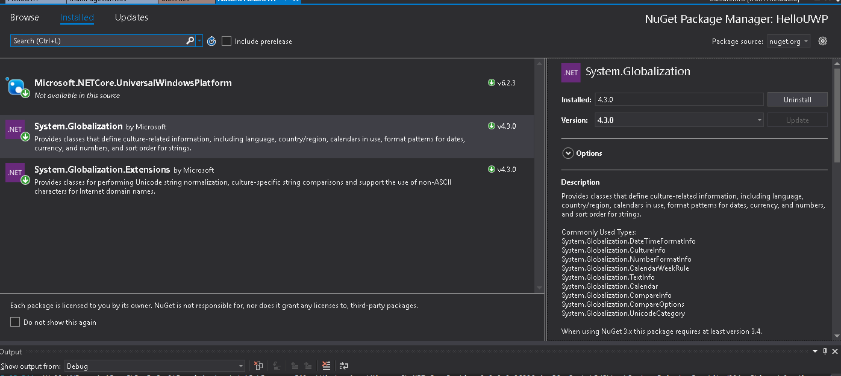Click Go to Next Message icon
Viewport: 841px width, 376px height.
click(308, 366)
